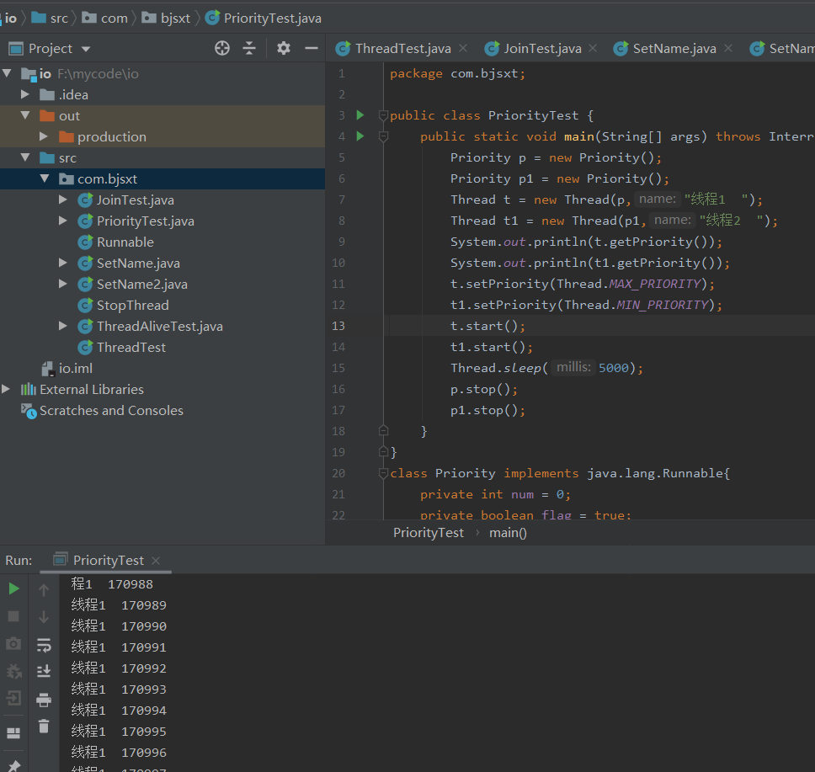
Task: Print the console output
Action: (44, 700)
